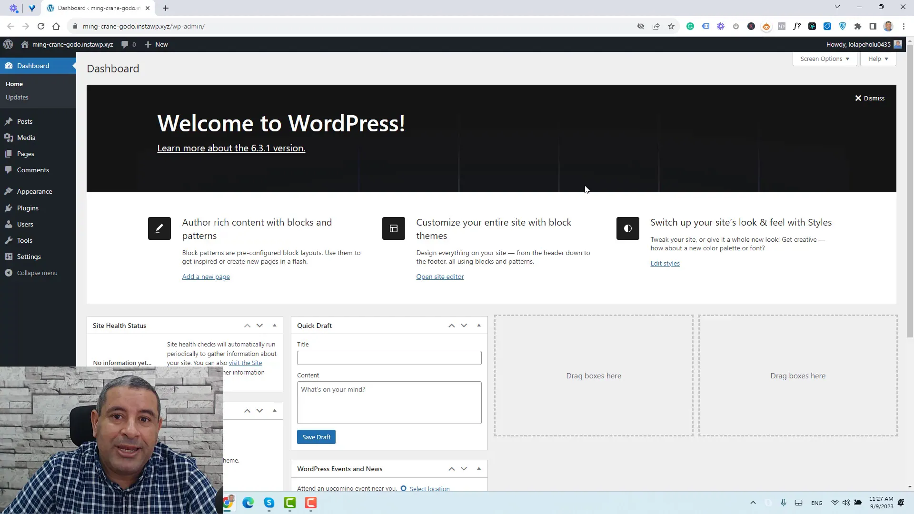Click the Quick Draft Content textarea
Image resolution: width=914 pixels, height=514 pixels.
pyautogui.click(x=389, y=403)
